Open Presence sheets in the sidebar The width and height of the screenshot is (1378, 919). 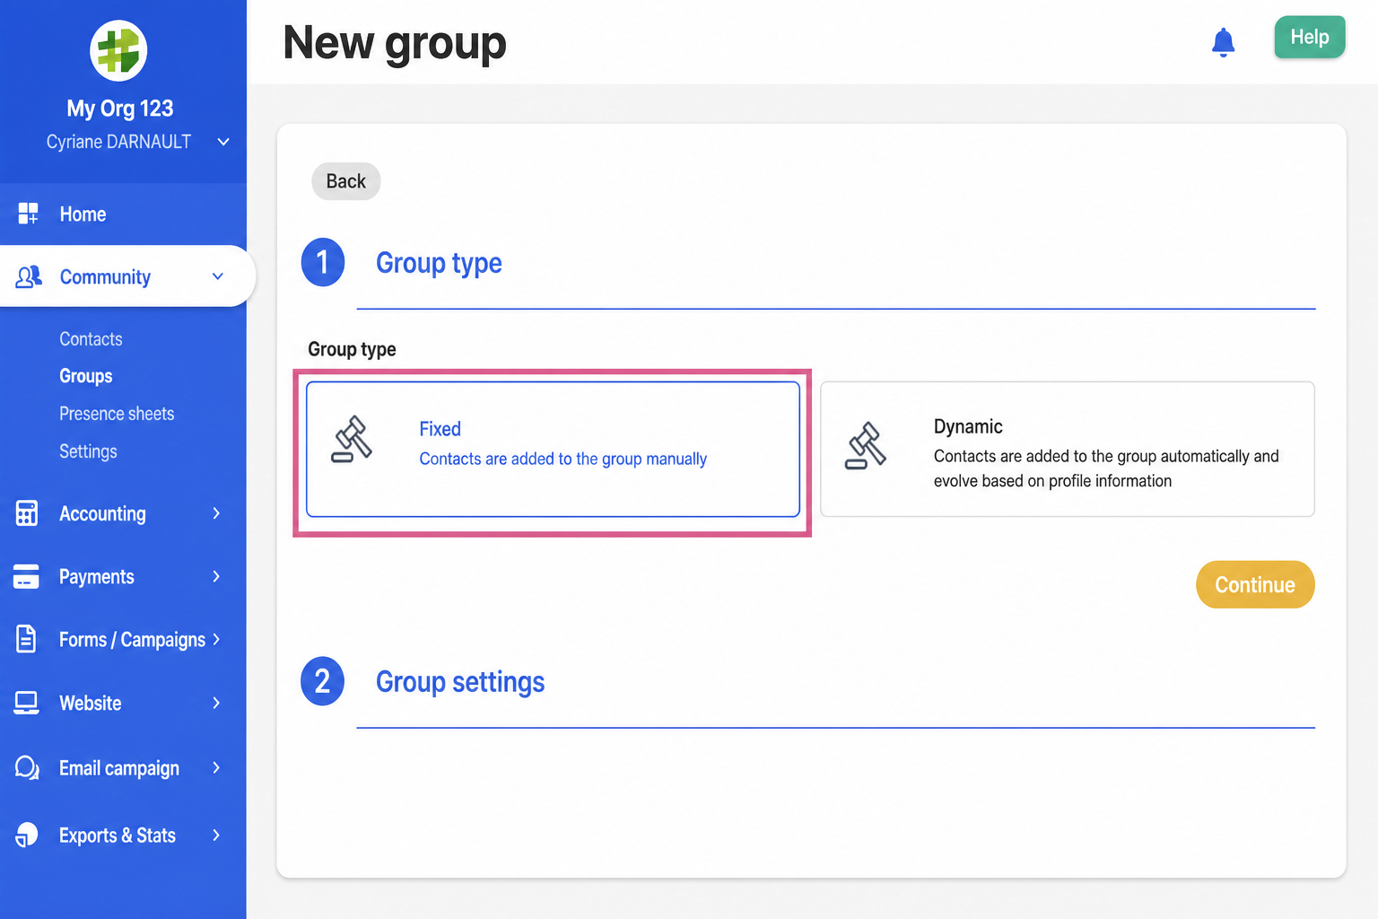[x=117, y=414]
